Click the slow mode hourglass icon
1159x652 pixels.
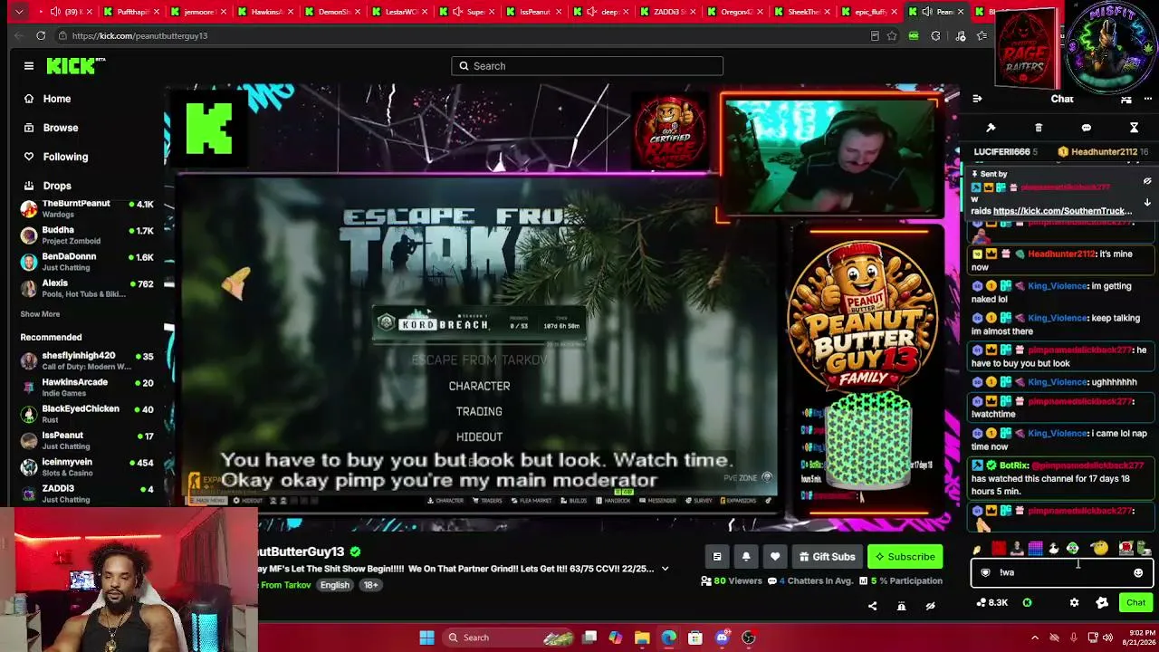[x=1134, y=128]
